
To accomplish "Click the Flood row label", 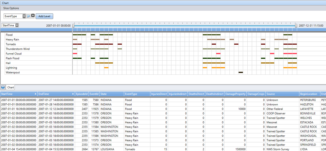I will (x=9, y=35).
